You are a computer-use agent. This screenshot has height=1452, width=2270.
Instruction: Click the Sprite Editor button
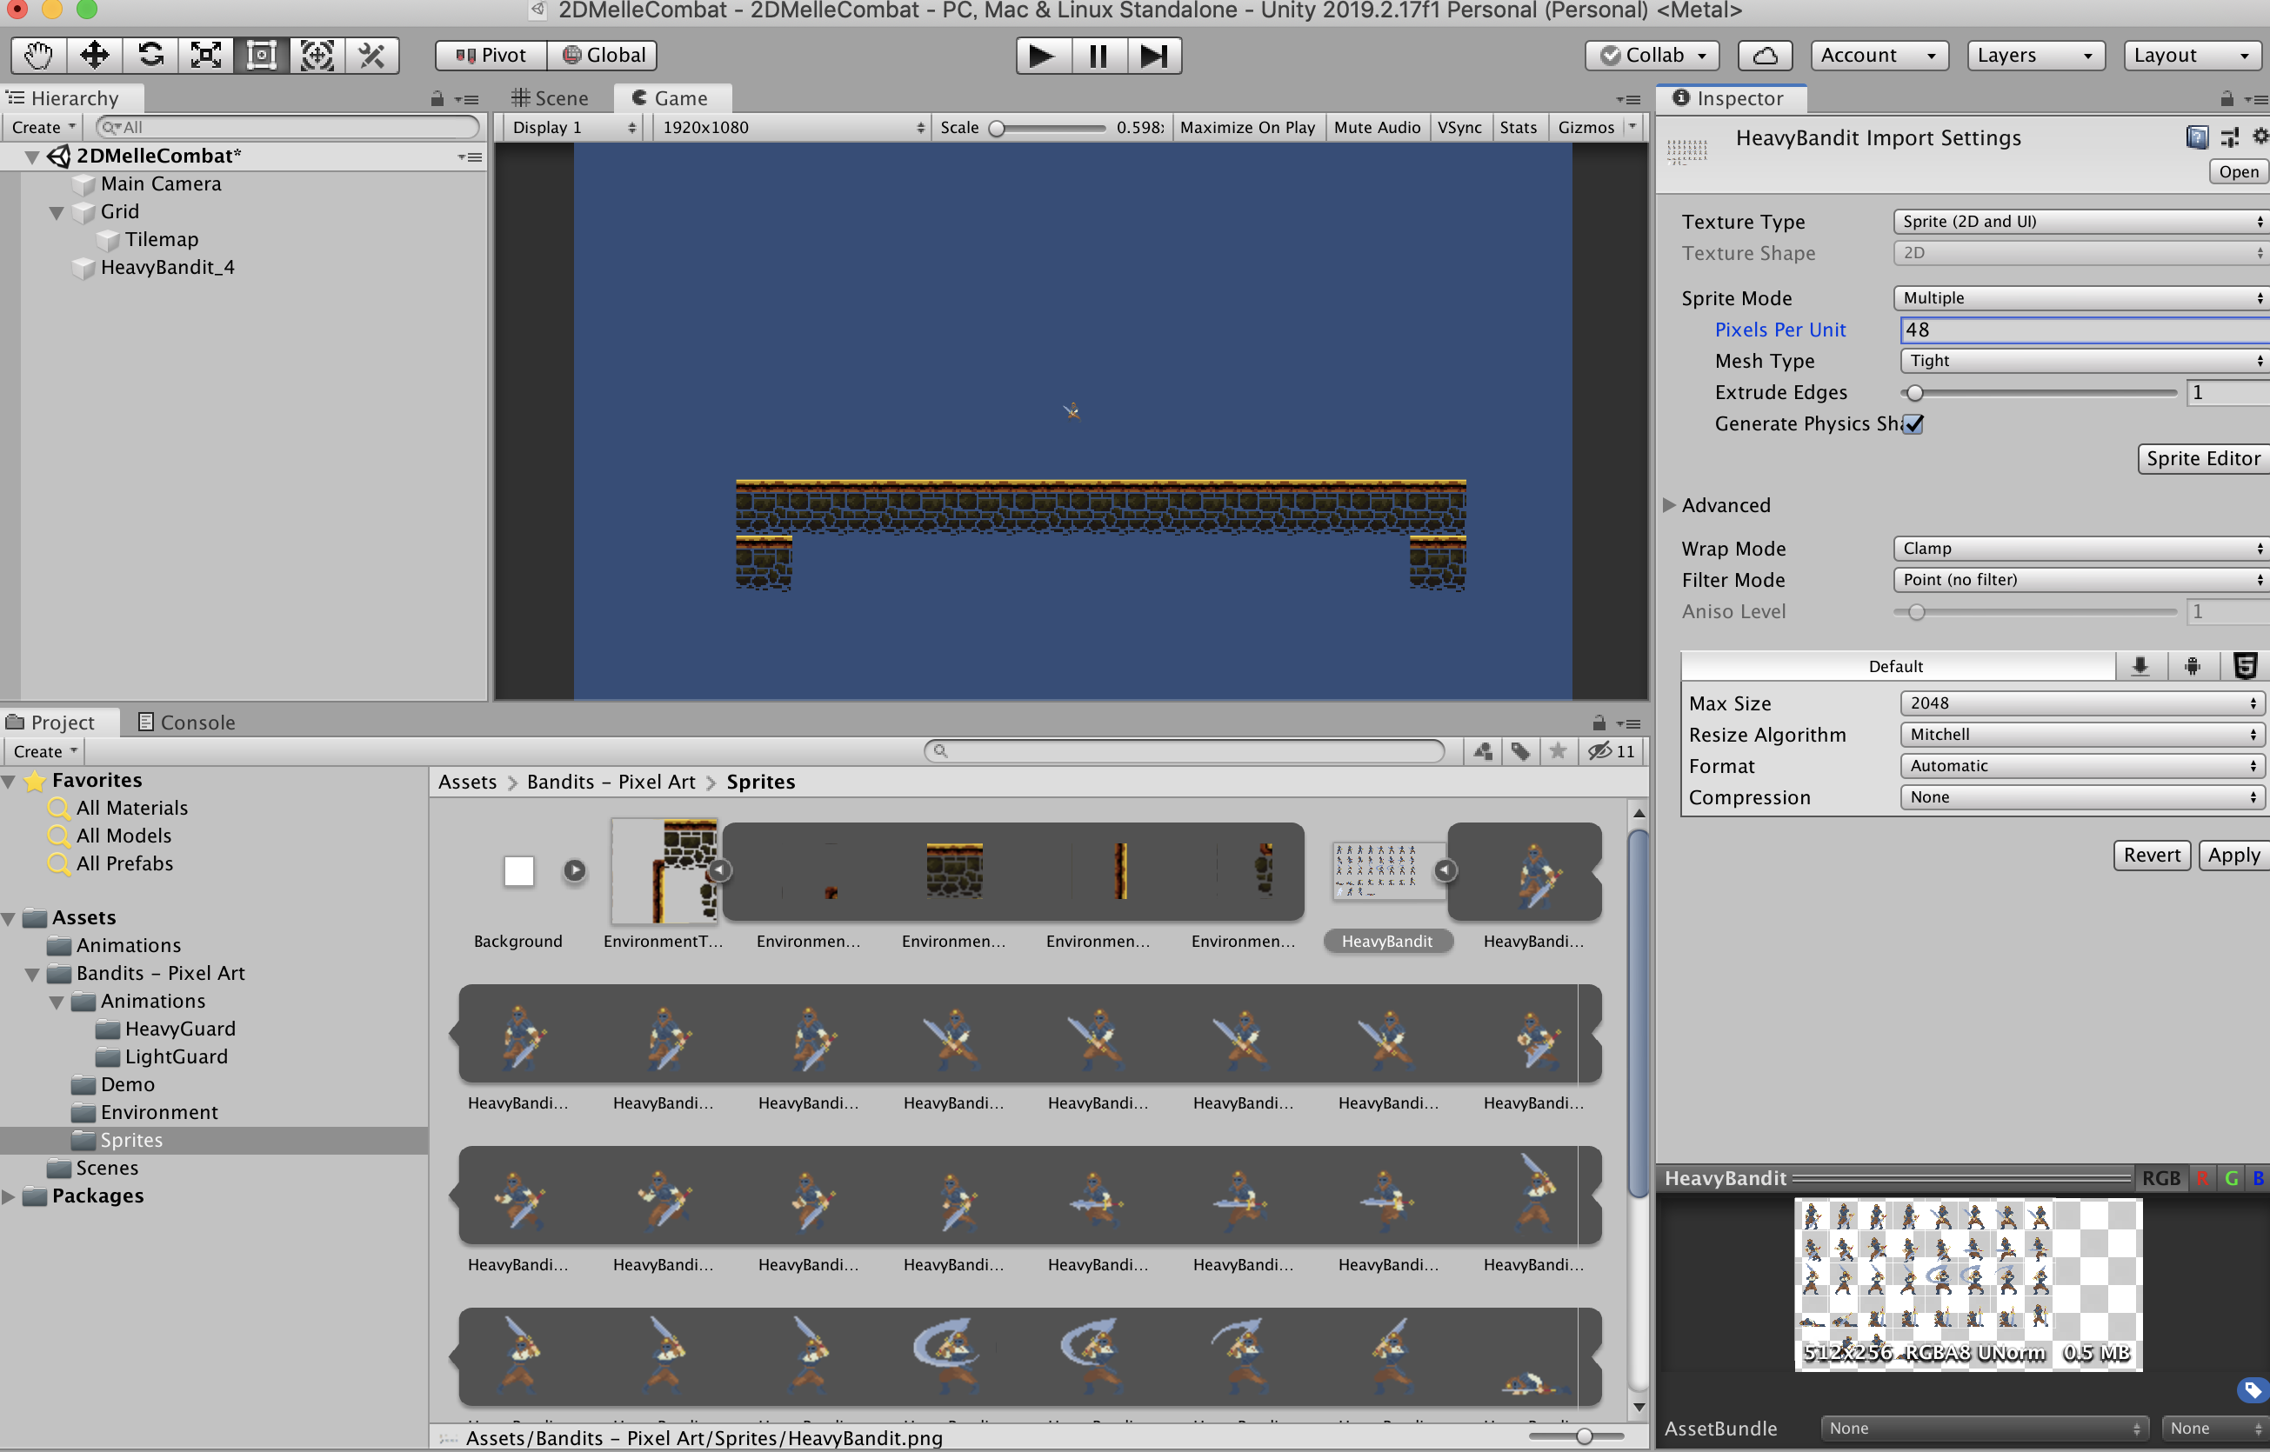[x=2201, y=458]
